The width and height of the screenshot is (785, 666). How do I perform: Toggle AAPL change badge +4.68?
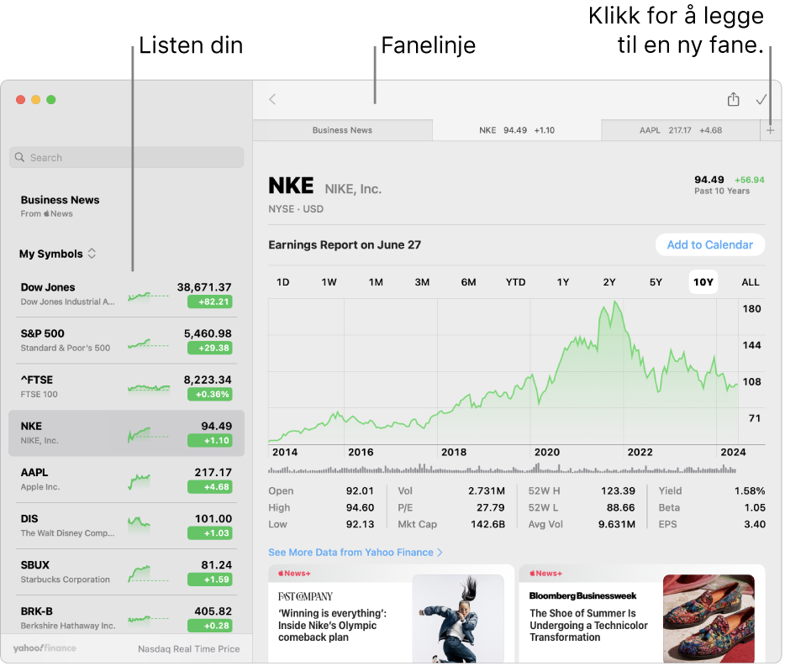click(x=210, y=487)
